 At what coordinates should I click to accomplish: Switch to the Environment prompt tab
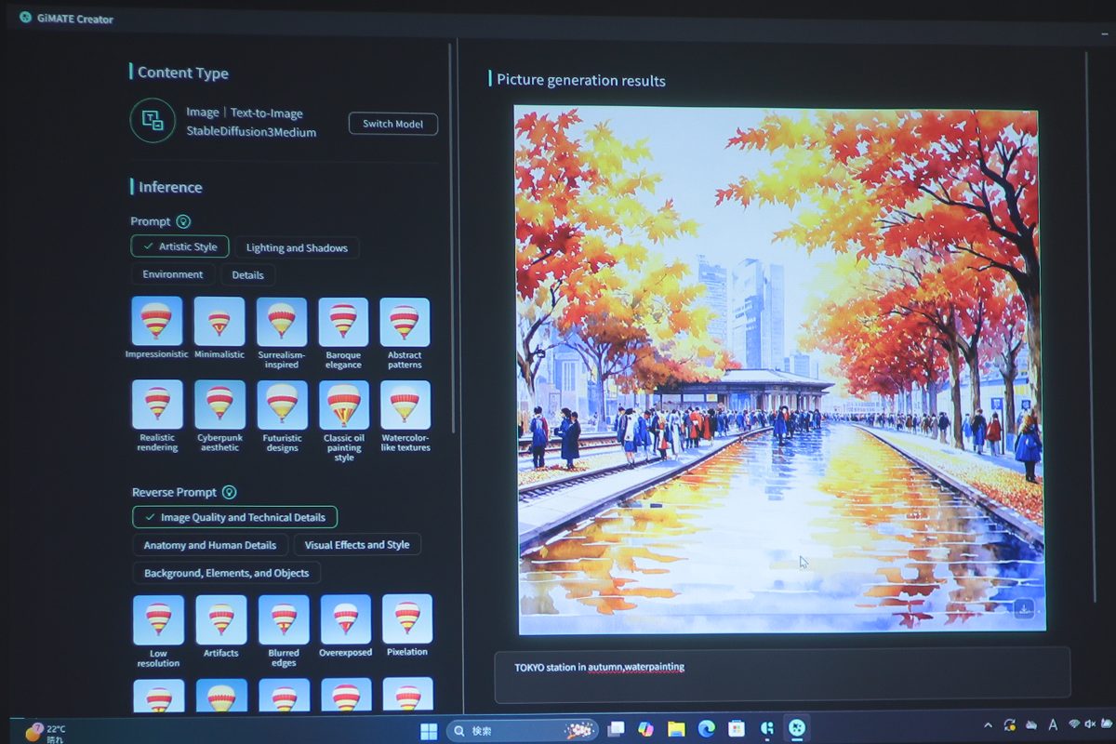(x=173, y=274)
